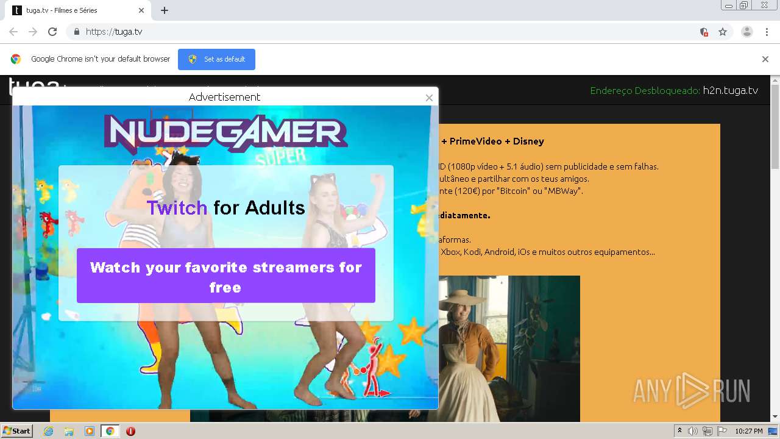Open the Action Center flag icon
Screen dimensions: 780x439
[x=722, y=431]
